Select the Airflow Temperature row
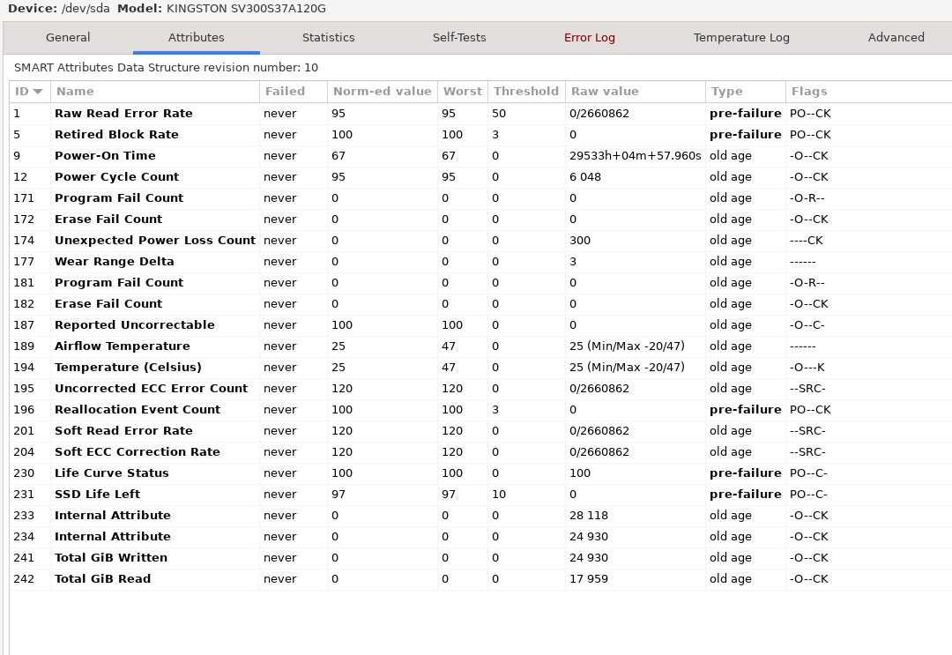The height and width of the screenshot is (655, 952). (x=481, y=346)
